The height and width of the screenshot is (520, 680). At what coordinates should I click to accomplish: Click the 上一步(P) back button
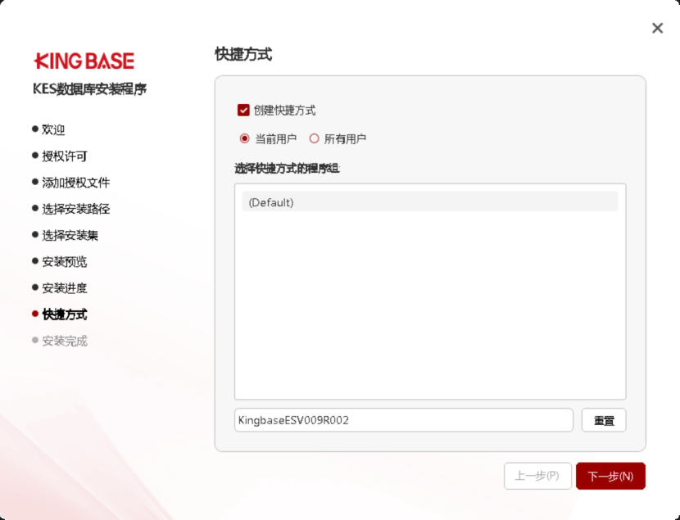point(537,476)
